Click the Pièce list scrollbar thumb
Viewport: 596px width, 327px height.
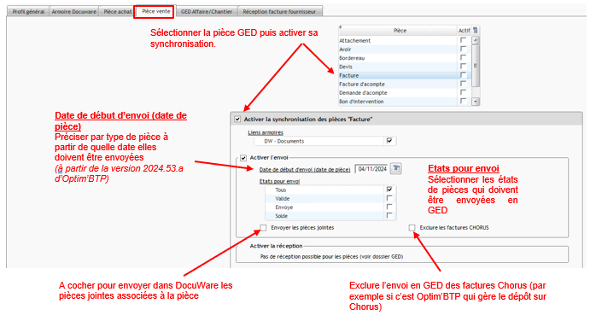pos(476,66)
